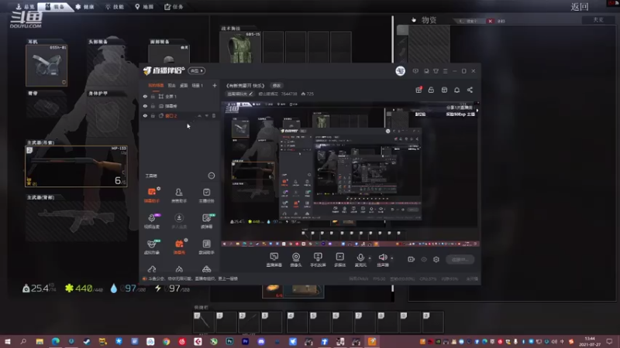Select the headset item slot
620x348 pixels.
coord(46,66)
